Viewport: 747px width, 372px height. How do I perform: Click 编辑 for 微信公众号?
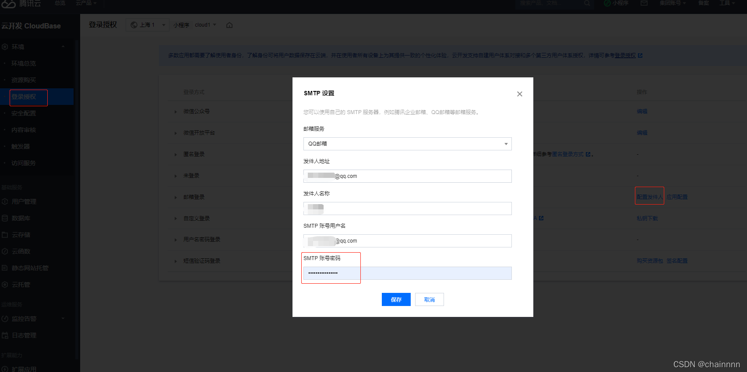(x=642, y=111)
